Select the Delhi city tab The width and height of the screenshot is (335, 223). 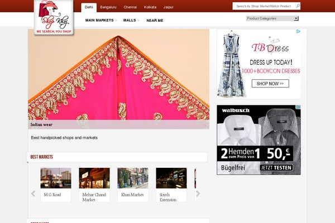pos(88,7)
